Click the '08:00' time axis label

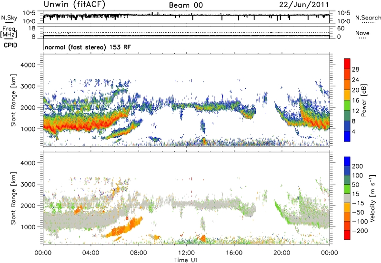(139, 253)
